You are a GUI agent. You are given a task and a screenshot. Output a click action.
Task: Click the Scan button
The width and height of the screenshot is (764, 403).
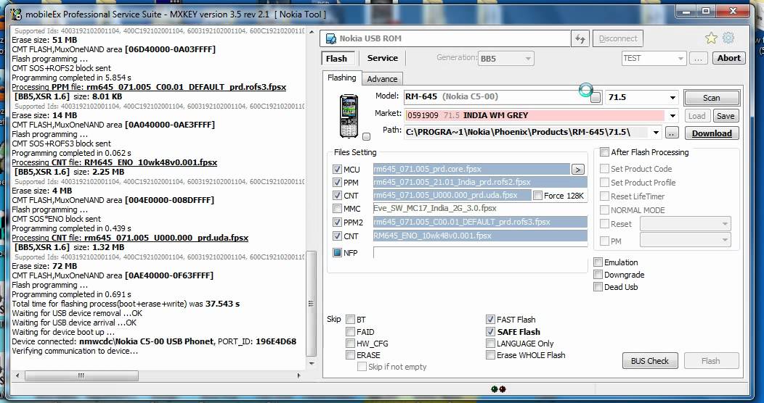(712, 98)
